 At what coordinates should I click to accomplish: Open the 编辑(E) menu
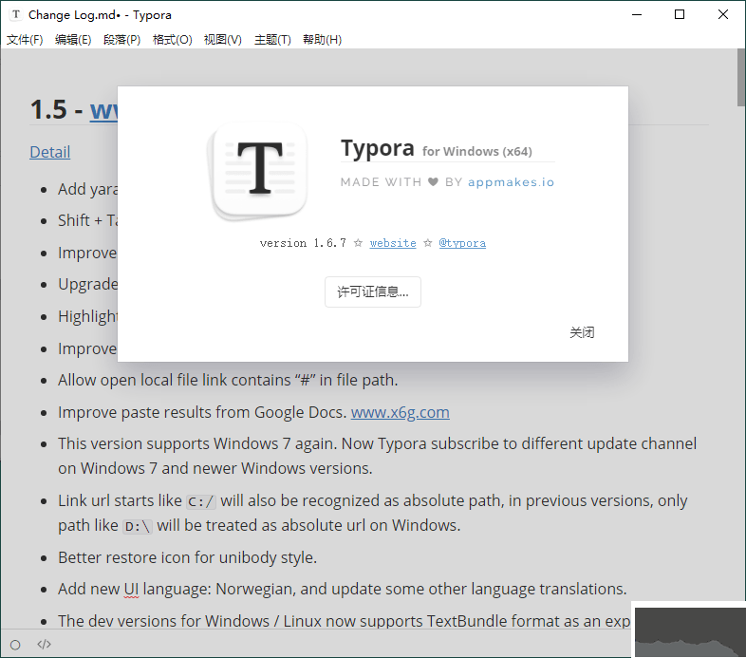[73, 40]
